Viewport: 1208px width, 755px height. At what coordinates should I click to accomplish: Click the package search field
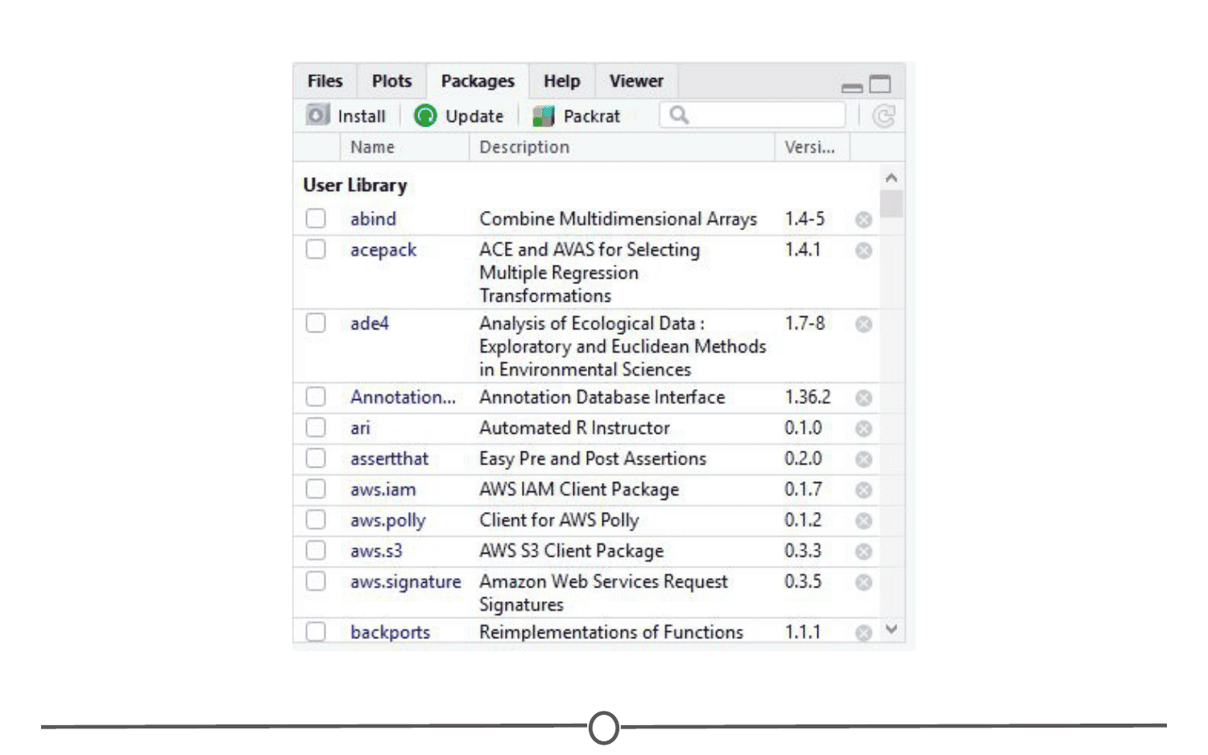753,115
